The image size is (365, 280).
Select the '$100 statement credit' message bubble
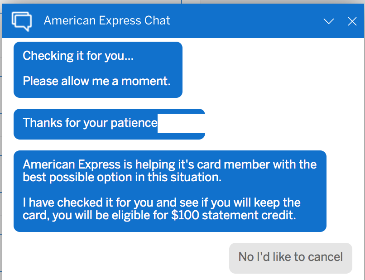click(x=170, y=190)
